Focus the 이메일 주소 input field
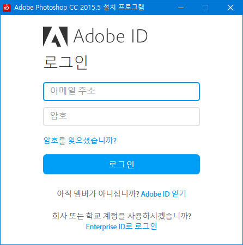This screenshot has height=245, width=243. 121,91
